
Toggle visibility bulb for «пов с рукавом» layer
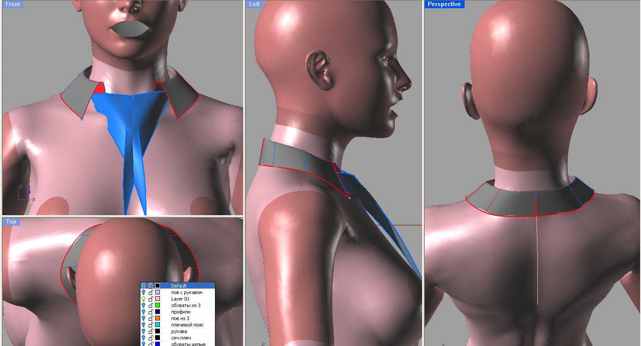coord(143,292)
